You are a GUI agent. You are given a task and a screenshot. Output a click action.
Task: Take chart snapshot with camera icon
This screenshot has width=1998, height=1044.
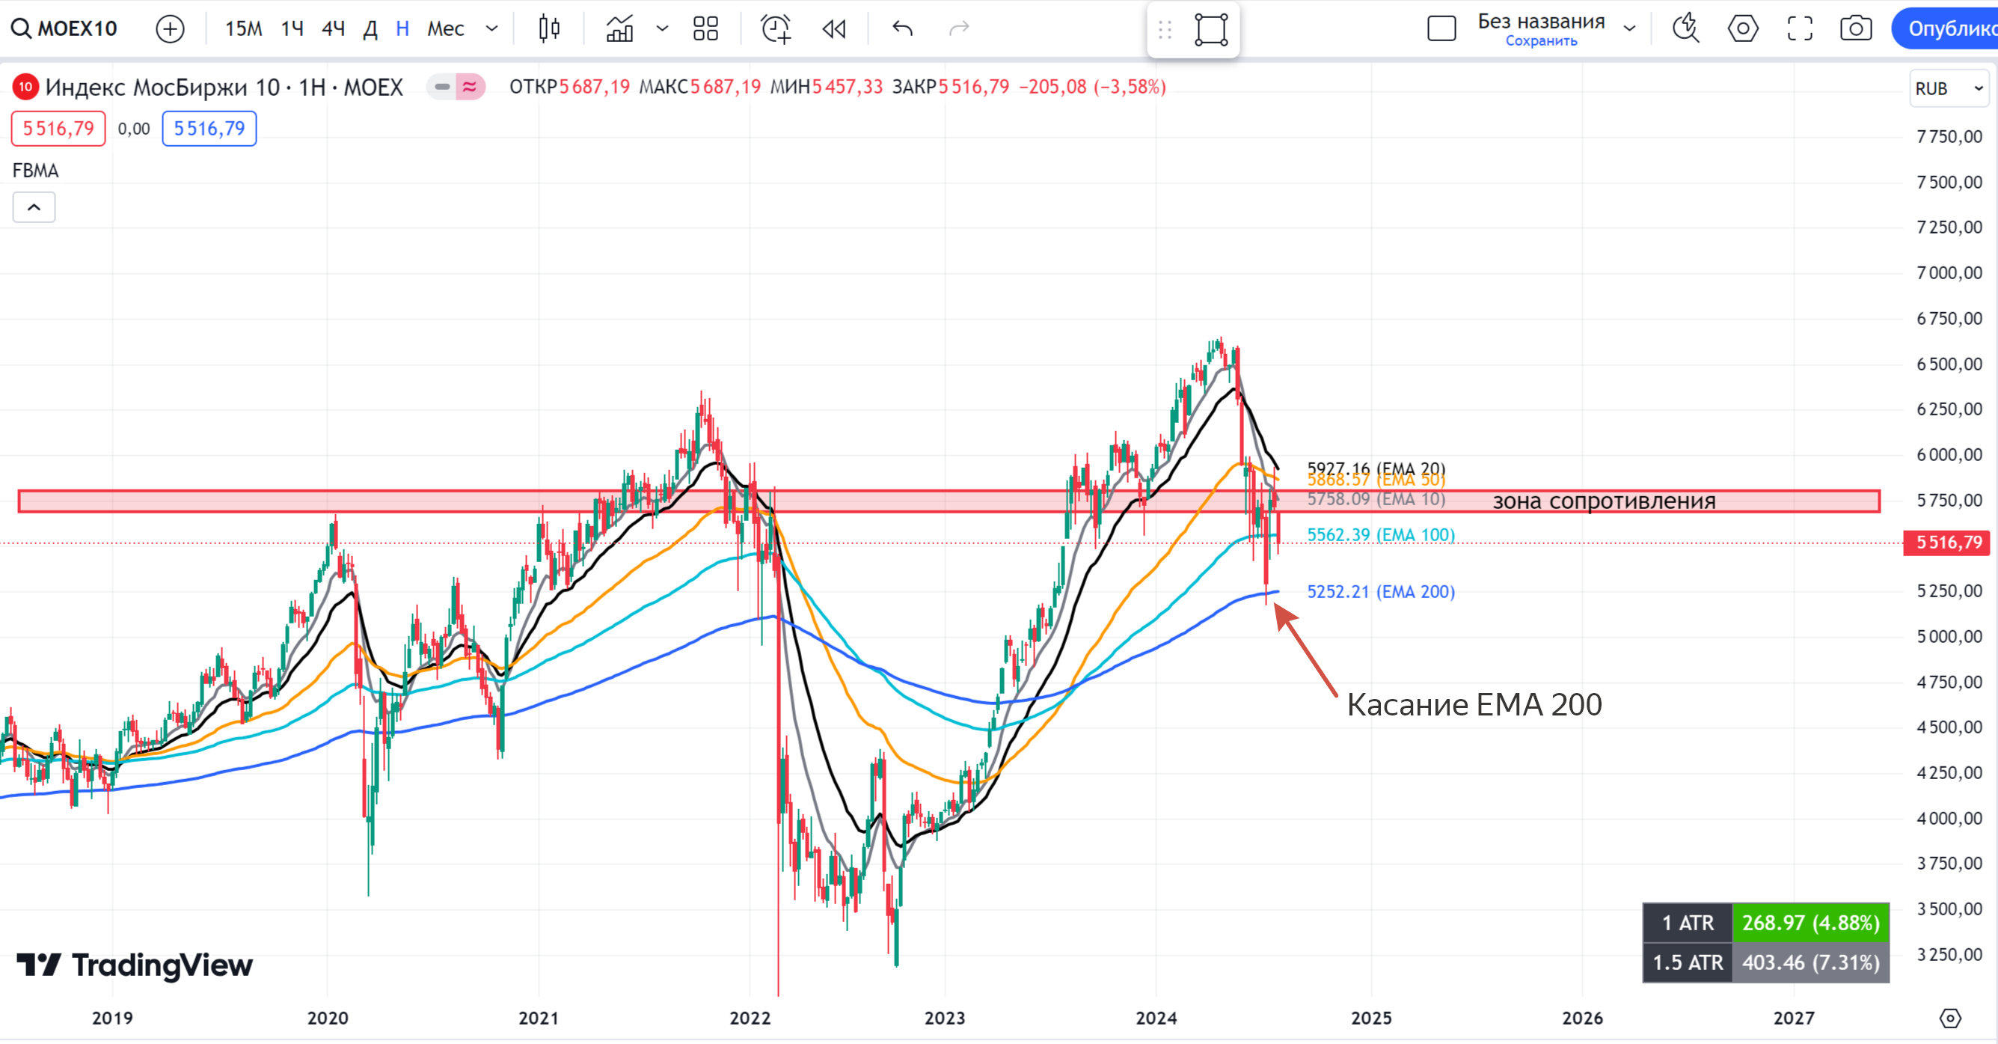tap(1855, 28)
